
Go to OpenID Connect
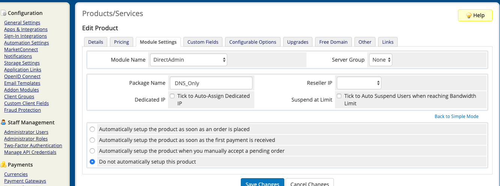tap(22, 77)
